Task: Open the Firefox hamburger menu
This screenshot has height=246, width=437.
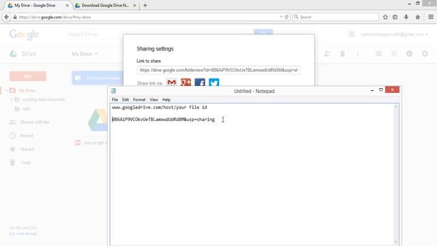Action: 431,17
